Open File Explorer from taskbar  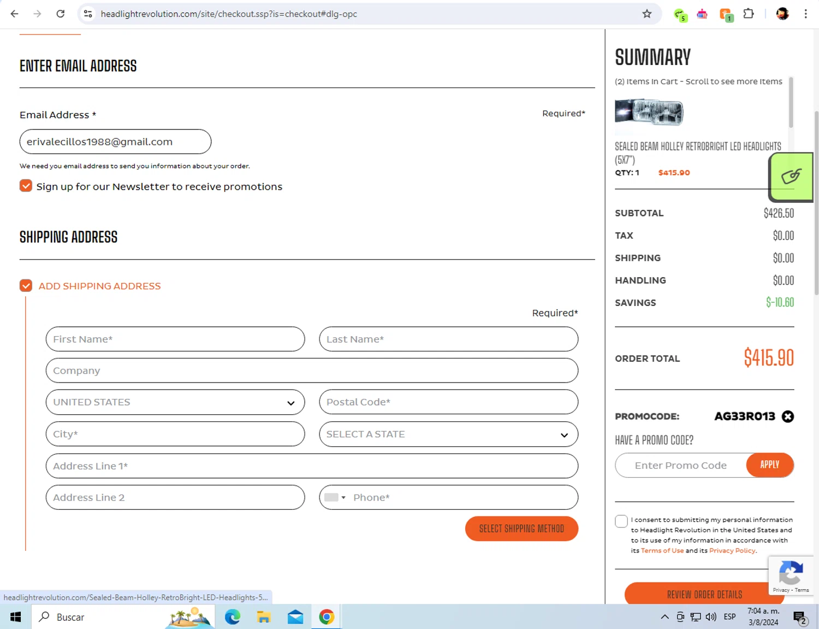(264, 617)
